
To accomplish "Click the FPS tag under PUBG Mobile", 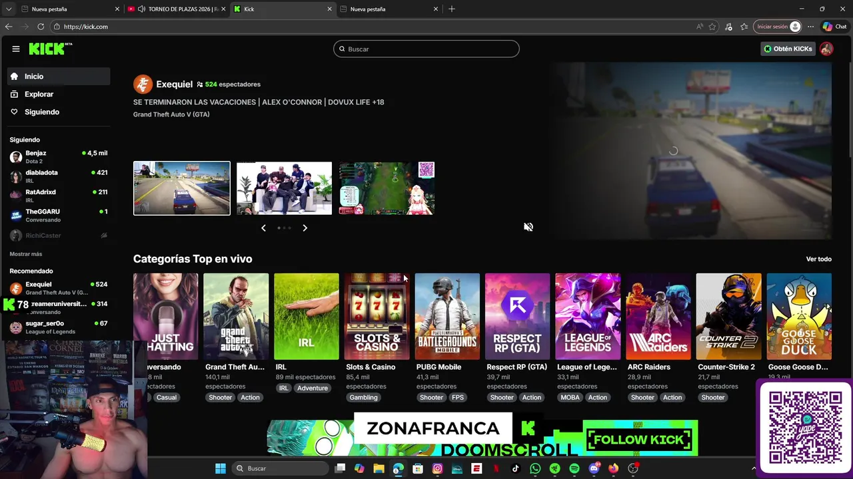I will [458, 398].
